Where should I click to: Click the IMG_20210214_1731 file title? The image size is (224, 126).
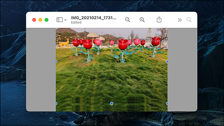click(x=94, y=18)
